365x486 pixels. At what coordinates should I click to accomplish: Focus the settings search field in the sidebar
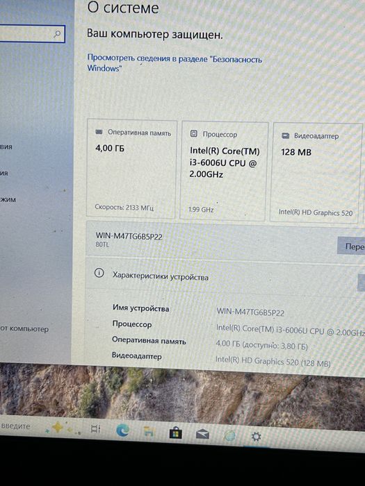pyautogui.click(x=32, y=34)
